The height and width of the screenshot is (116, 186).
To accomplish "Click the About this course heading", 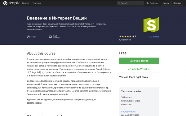I will (41, 54).
